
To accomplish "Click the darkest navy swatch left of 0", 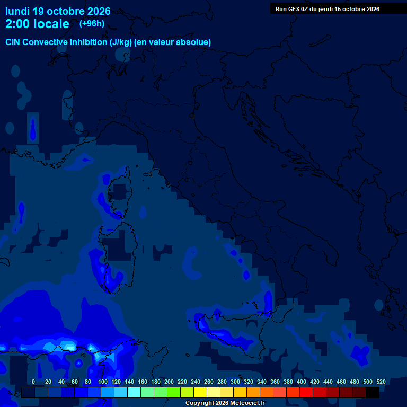I will (28, 392).
